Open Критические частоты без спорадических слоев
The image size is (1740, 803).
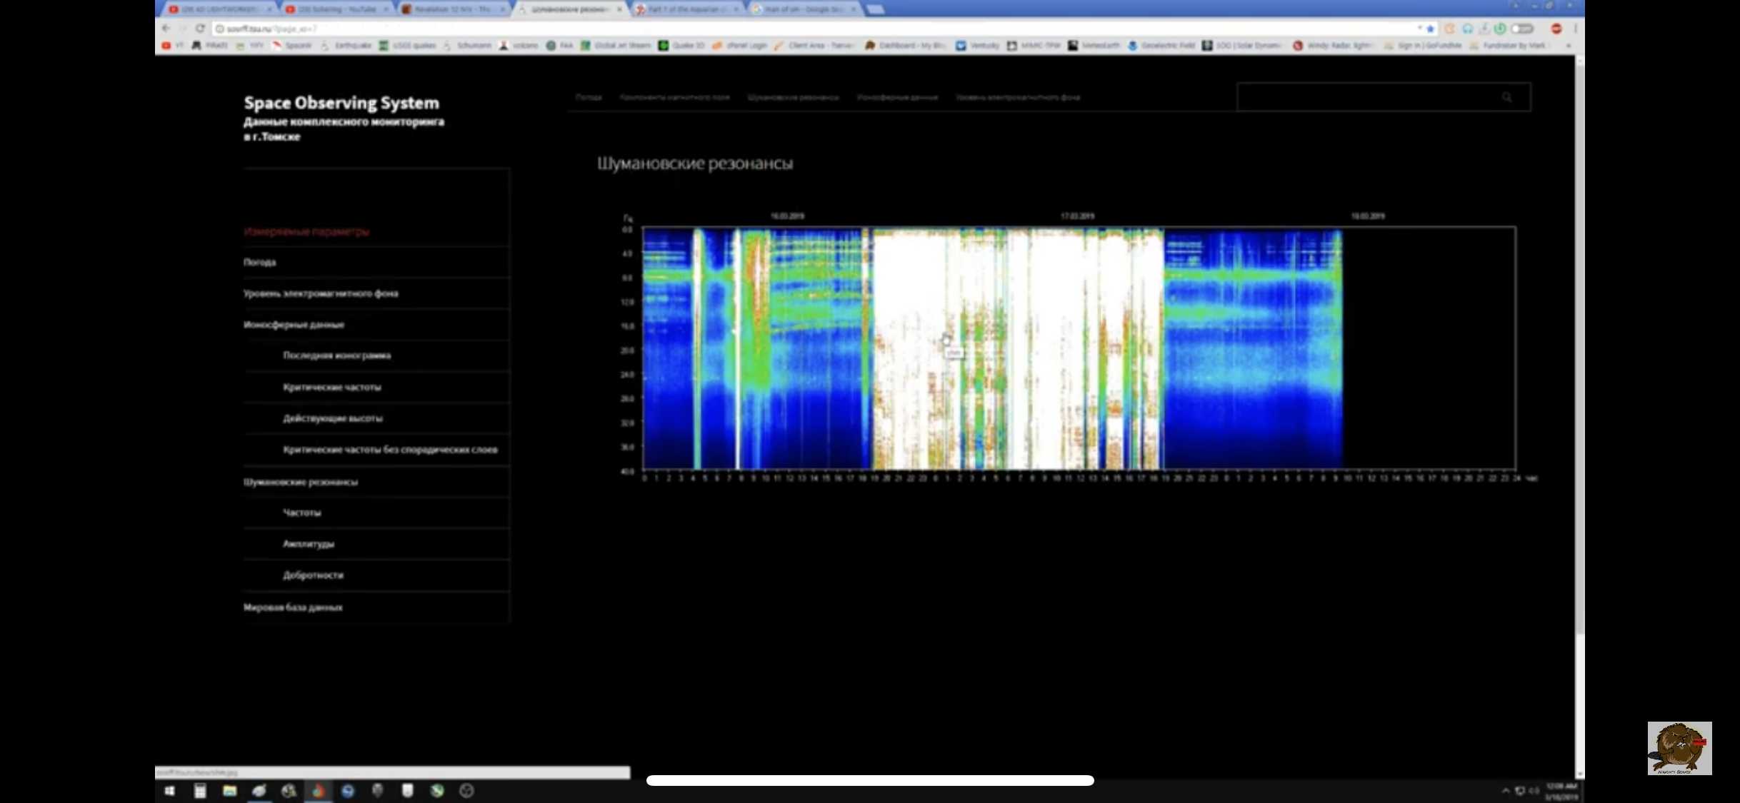390,450
